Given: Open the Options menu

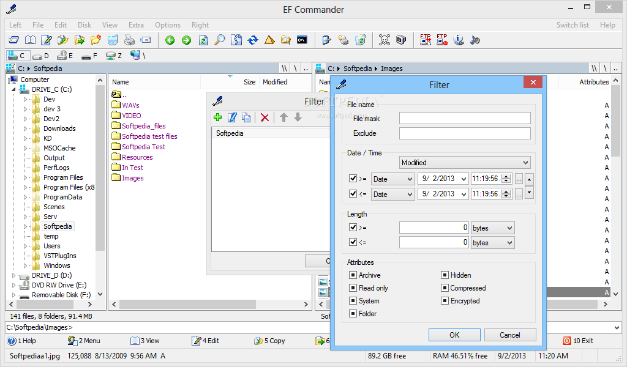Looking at the screenshot, I should coord(168,24).
